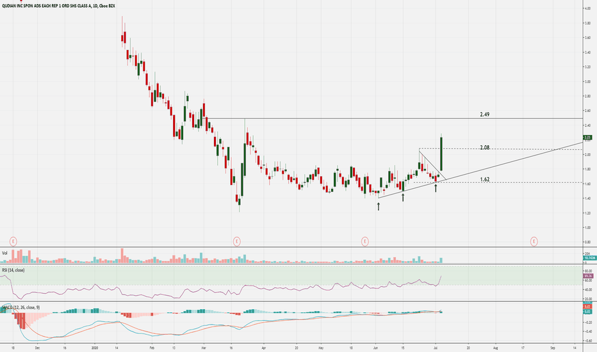Click the 3.00 price axis label

pos(587,81)
